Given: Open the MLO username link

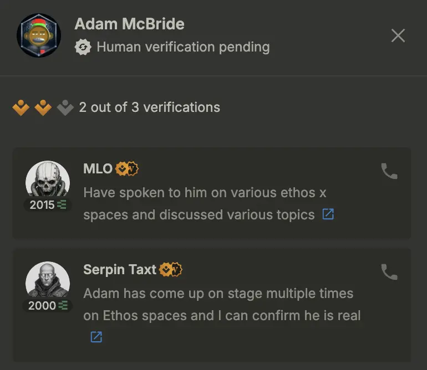Looking at the screenshot, I should 98,169.
